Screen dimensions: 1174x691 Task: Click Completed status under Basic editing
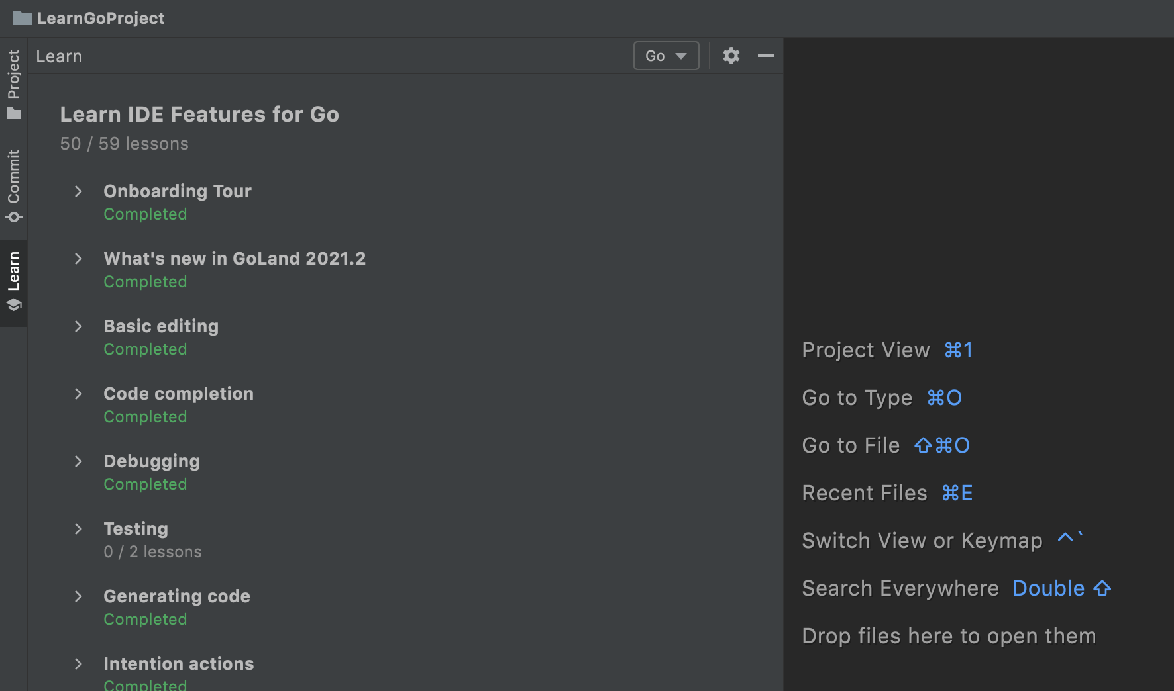pos(145,349)
